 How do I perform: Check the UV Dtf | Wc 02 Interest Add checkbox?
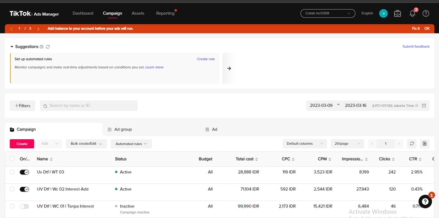click(x=12, y=189)
